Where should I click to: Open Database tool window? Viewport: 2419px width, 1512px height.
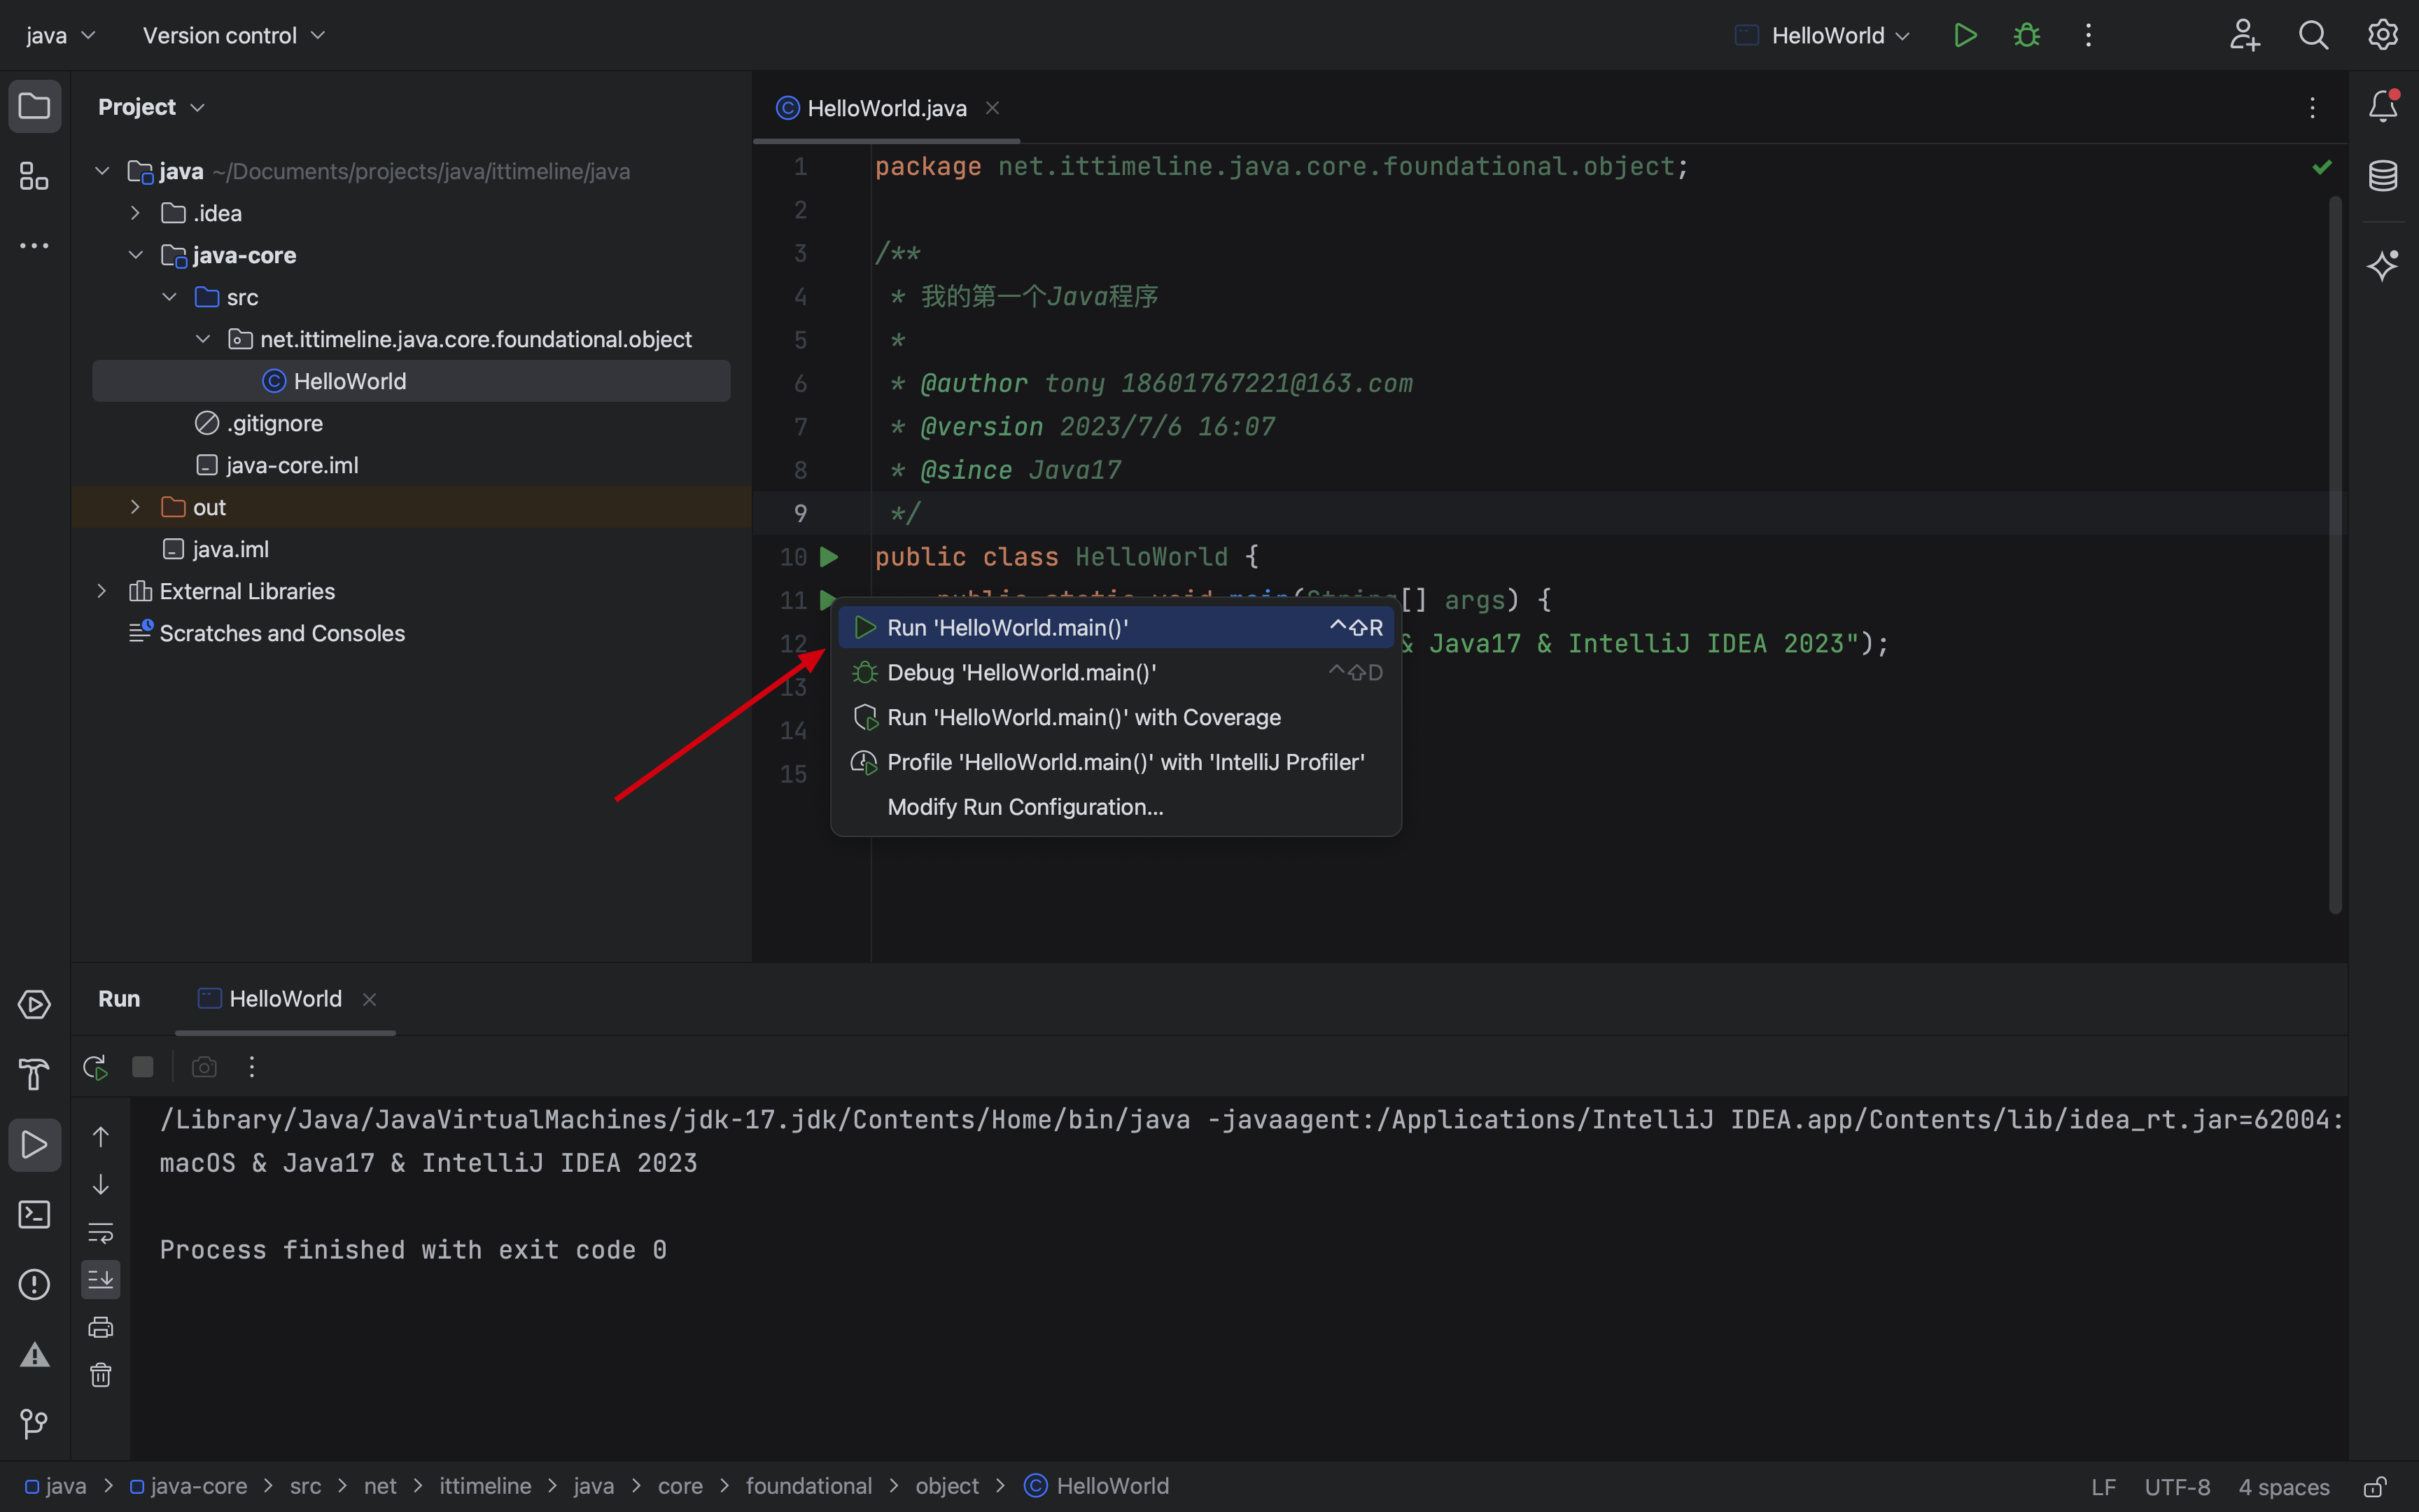point(2383,175)
